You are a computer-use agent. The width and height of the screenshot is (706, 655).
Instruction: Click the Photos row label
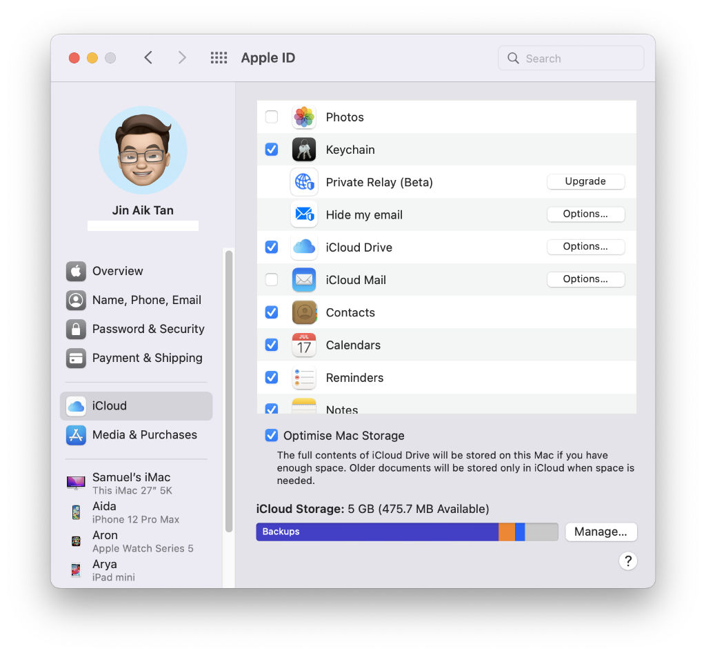345,117
